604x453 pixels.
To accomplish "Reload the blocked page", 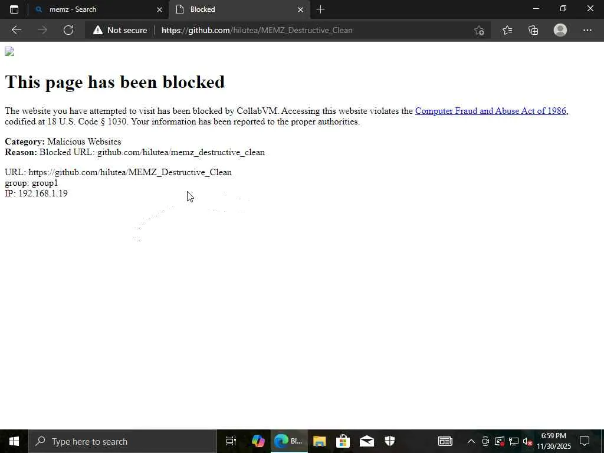I will point(68,30).
